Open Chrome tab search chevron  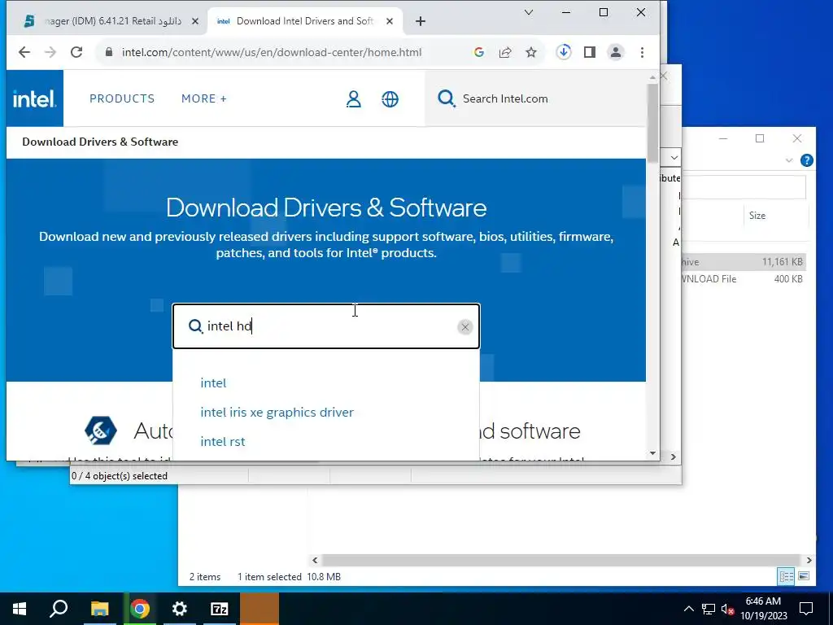[529, 12]
